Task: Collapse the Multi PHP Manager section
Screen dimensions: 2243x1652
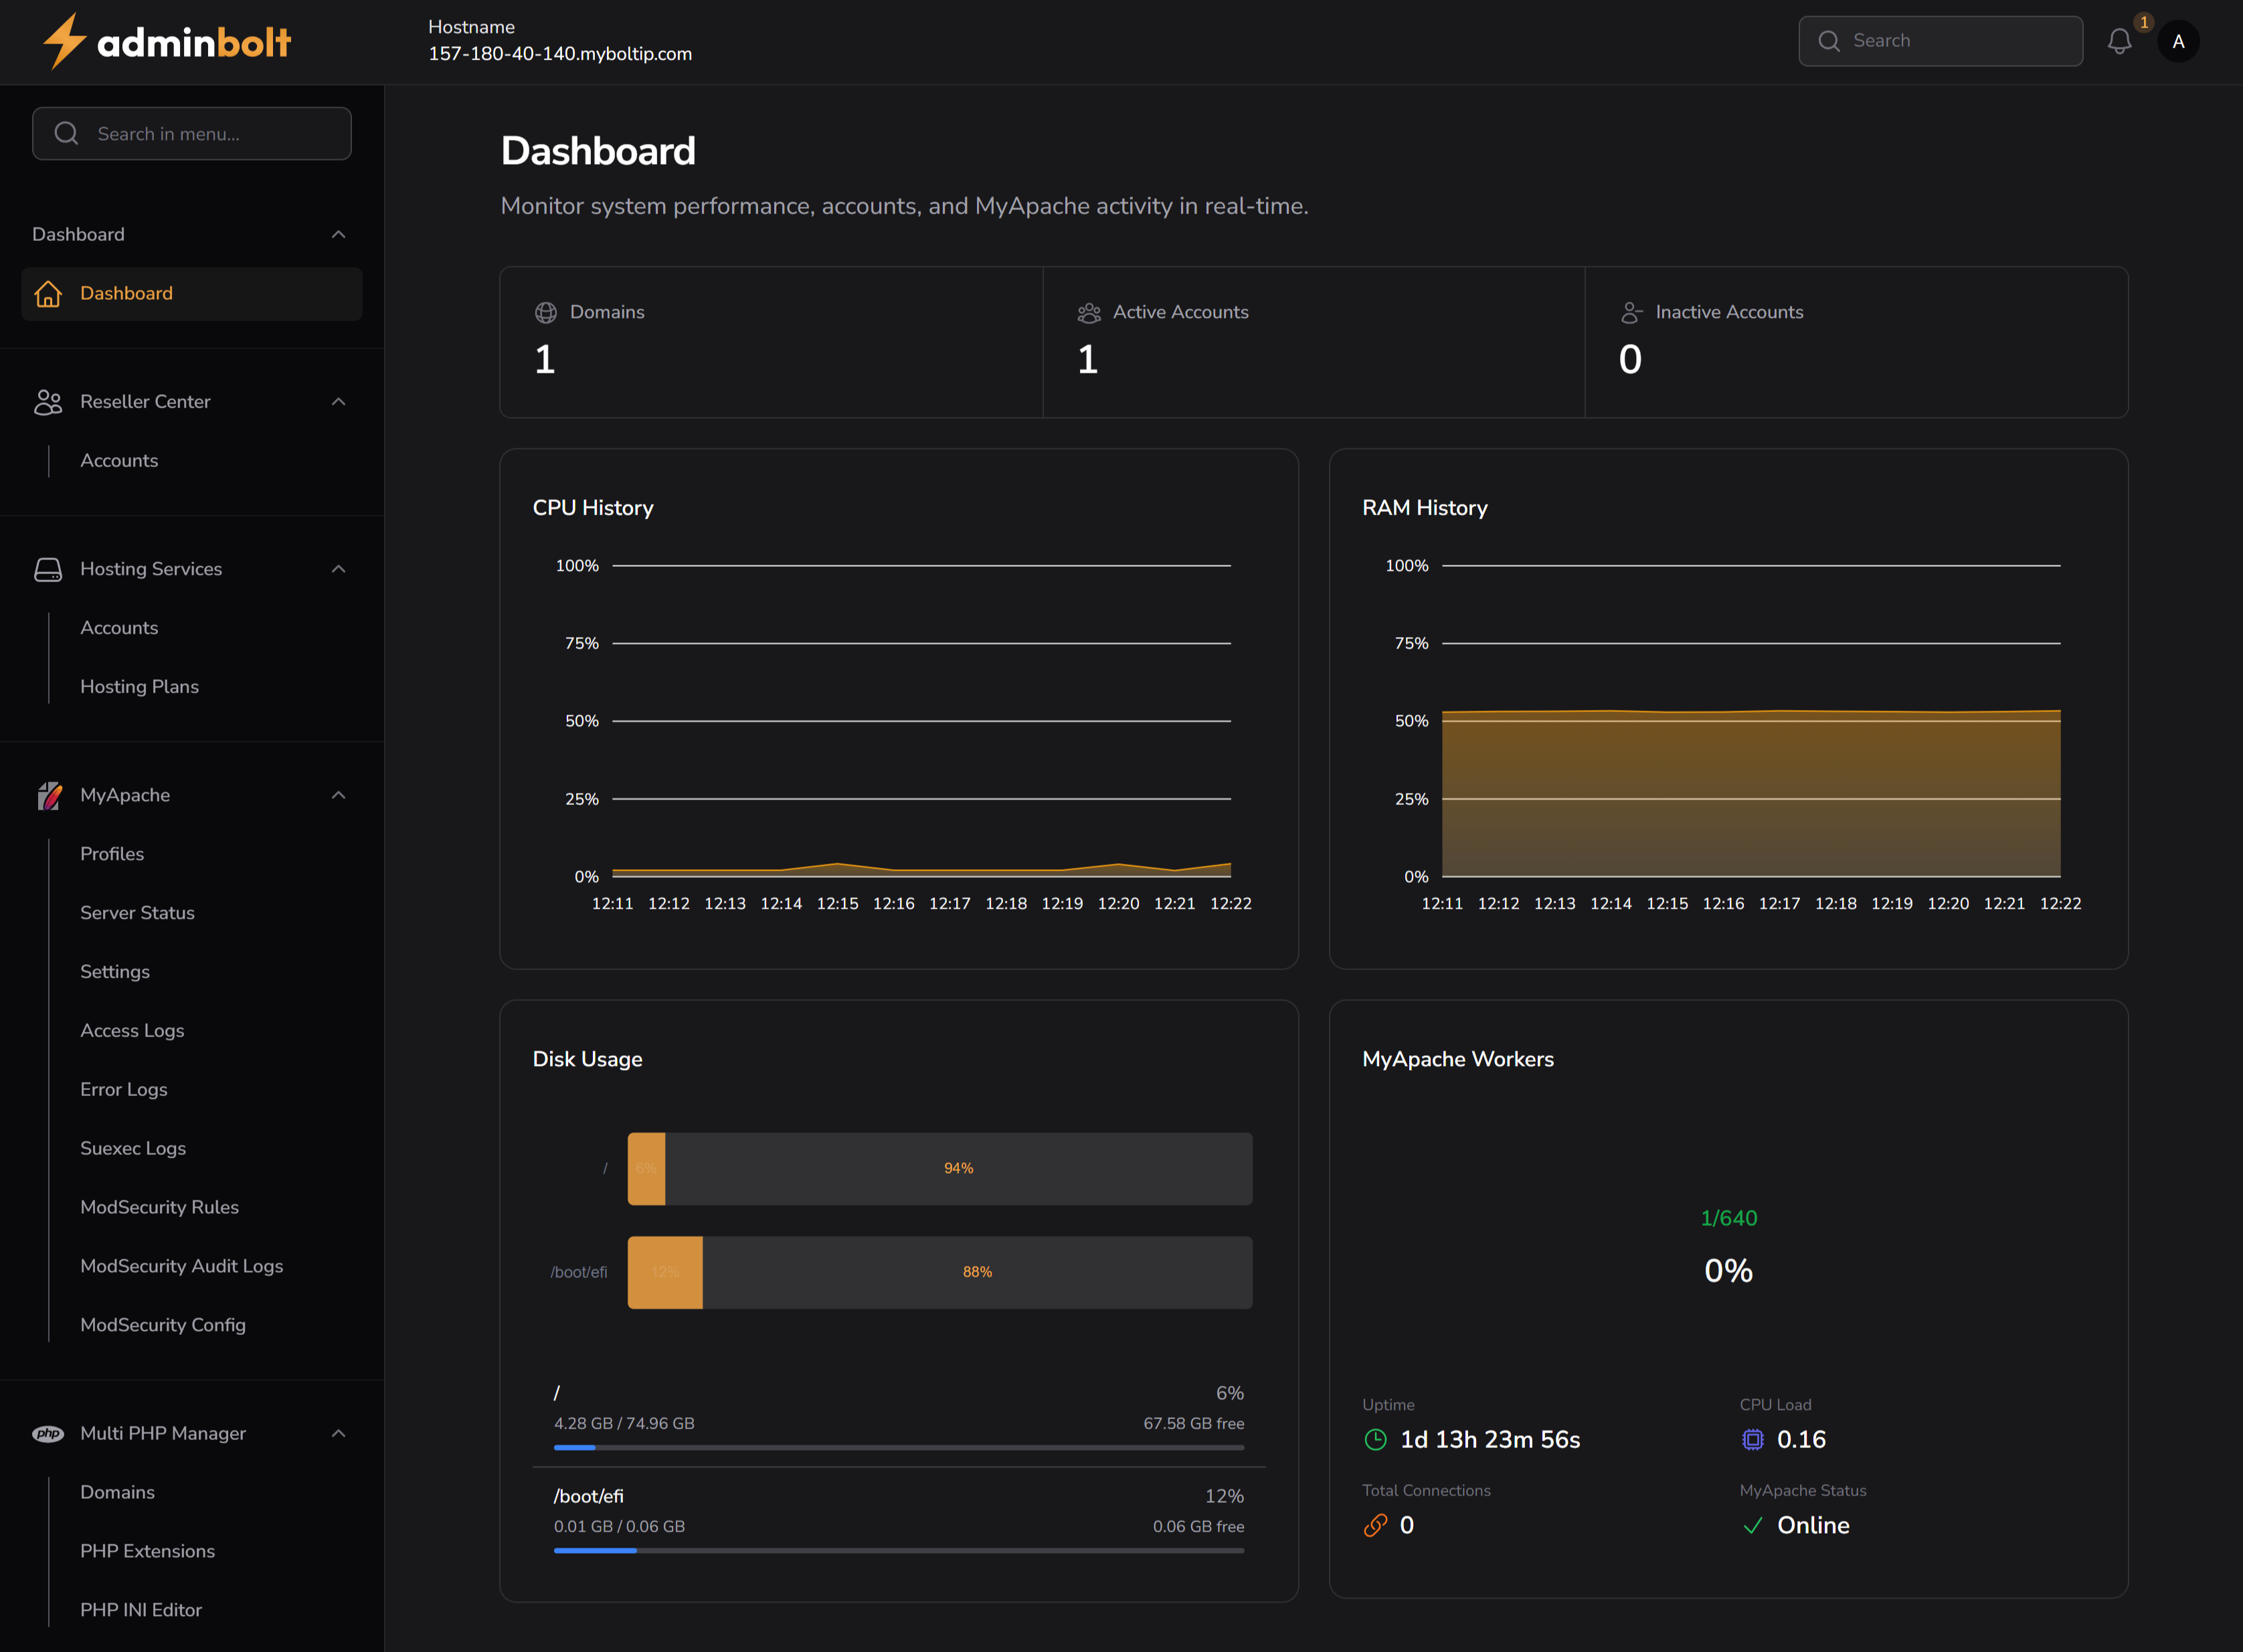Action: (339, 1433)
